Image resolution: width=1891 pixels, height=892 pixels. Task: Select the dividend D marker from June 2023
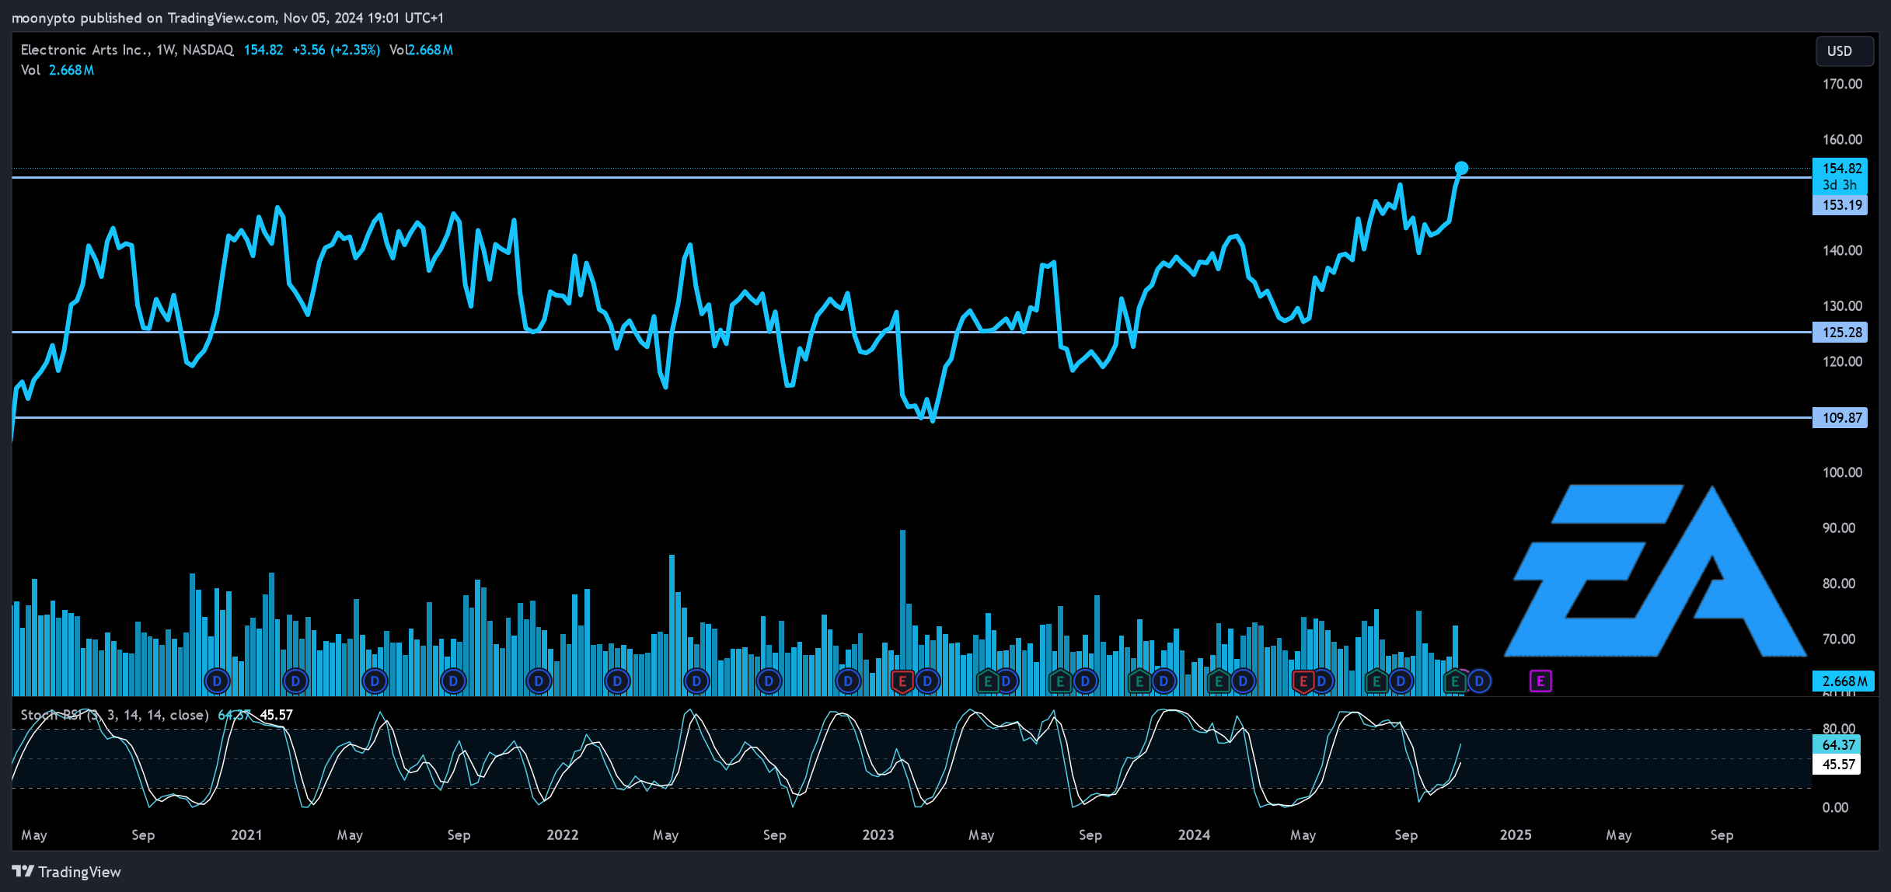click(1006, 681)
